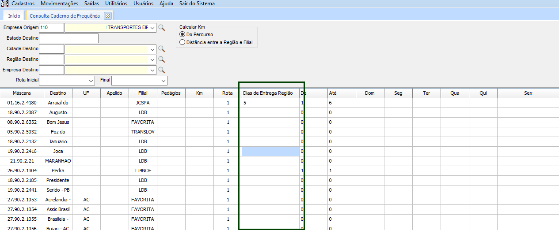This screenshot has height=230, width=559.
Task: Click the UF column header
Action: coord(86,93)
